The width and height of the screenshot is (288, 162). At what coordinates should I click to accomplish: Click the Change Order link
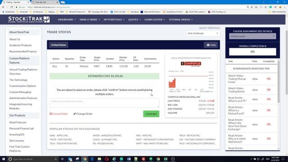tap(83, 114)
